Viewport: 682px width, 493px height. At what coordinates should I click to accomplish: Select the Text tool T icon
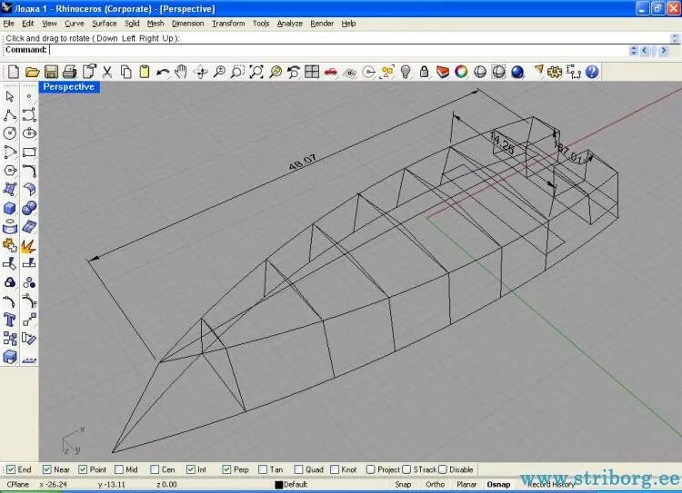click(10, 320)
